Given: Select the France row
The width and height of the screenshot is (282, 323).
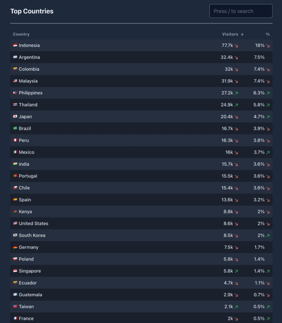Looking at the screenshot, I should [x=142, y=318].
